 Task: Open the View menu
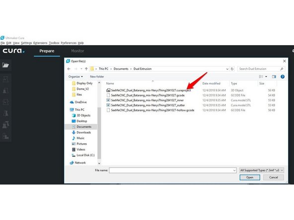pyautogui.click(x=16, y=43)
